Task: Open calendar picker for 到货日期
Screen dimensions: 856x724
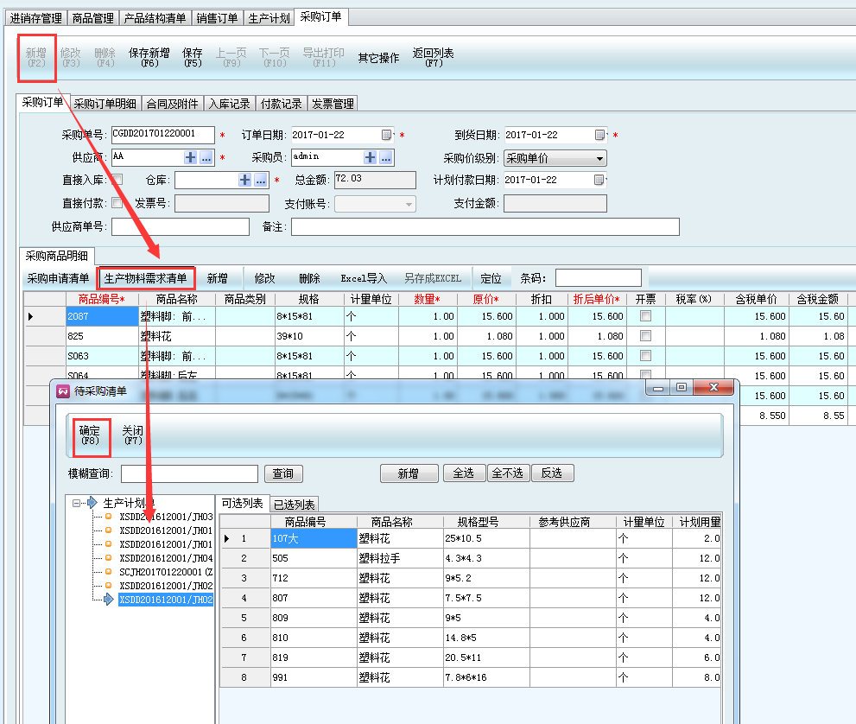Action: (599, 135)
